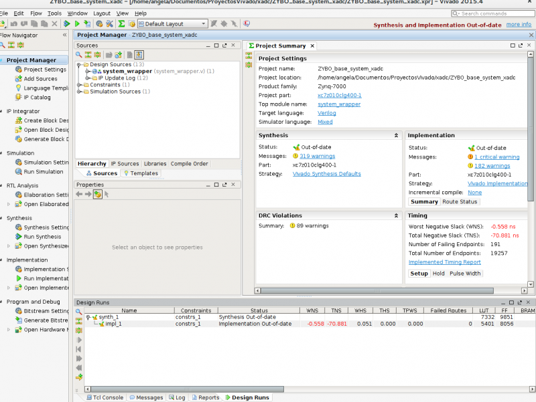Open the Tools menu

tap(54, 13)
